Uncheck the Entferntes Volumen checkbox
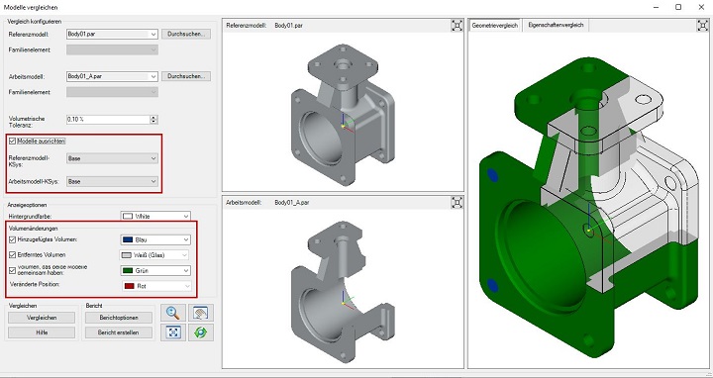The image size is (713, 378). click(x=12, y=255)
